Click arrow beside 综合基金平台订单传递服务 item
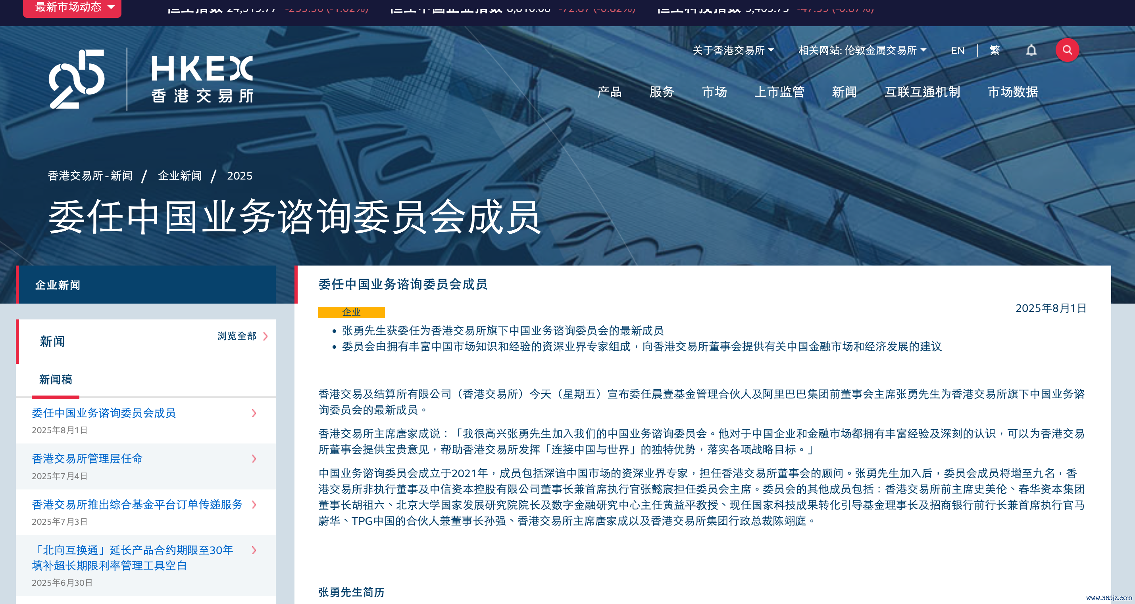 [254, 504]
